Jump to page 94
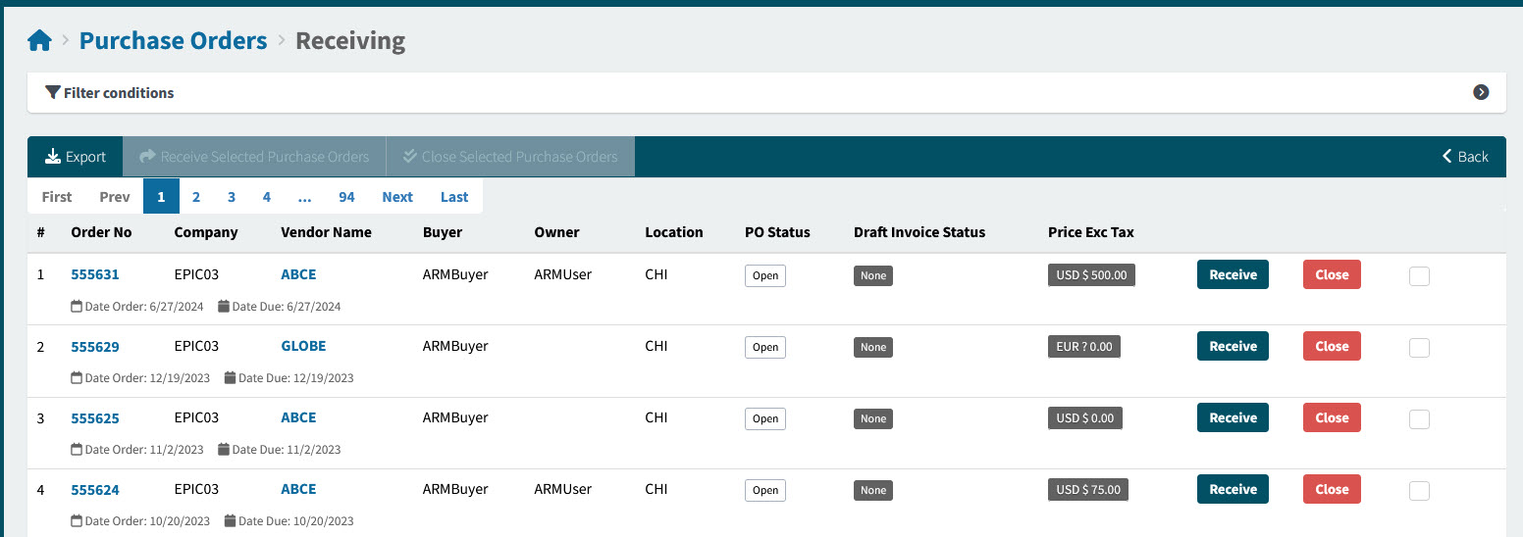1523x537 pixels. pos(346,197)
